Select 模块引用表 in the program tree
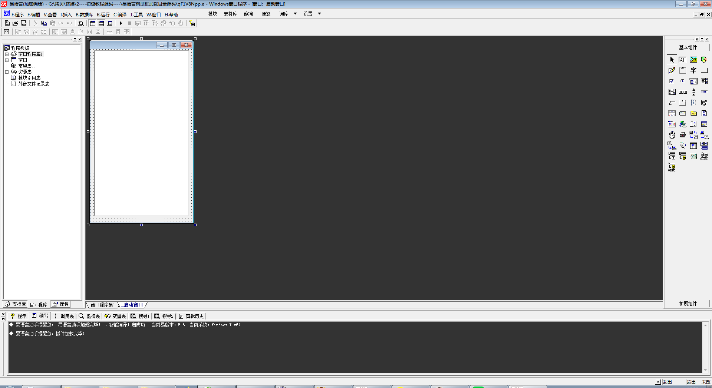712x388 pixels. pos(29,78)
